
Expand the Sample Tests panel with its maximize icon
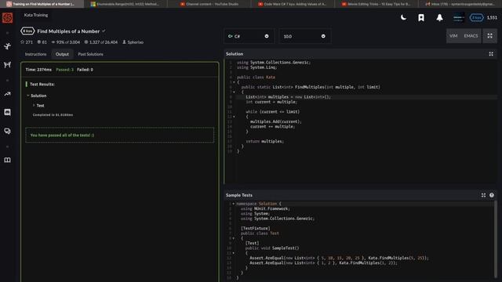point(483,195)
